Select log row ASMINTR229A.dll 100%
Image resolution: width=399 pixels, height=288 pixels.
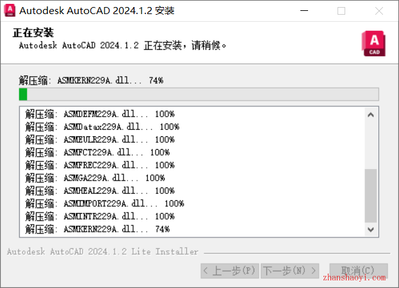(100, 216)
